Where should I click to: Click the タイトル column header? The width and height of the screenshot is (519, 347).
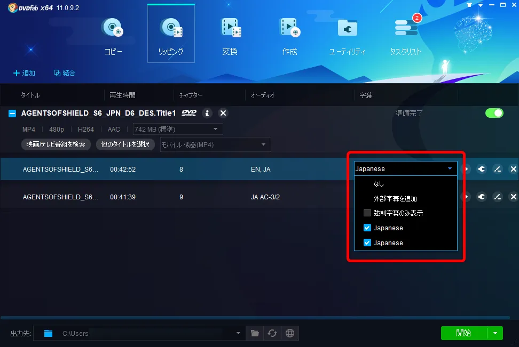30,95
